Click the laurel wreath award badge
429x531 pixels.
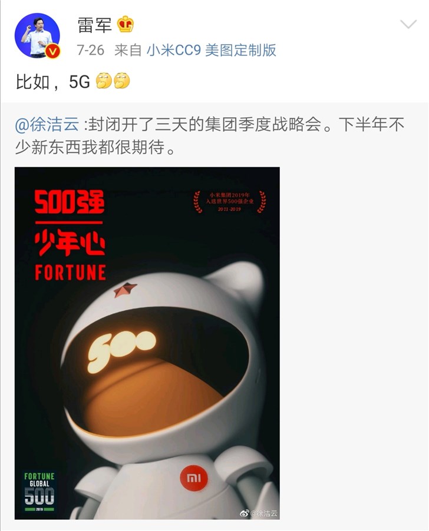pyautogui.click(x=229, y=202)
